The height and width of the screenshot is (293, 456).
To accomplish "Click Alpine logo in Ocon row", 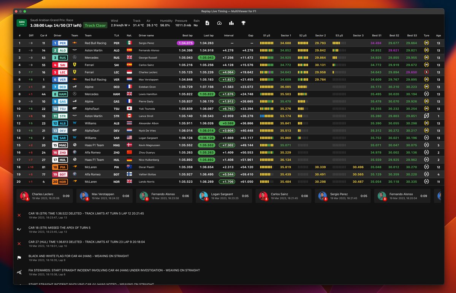I will [x=74, y=87].
